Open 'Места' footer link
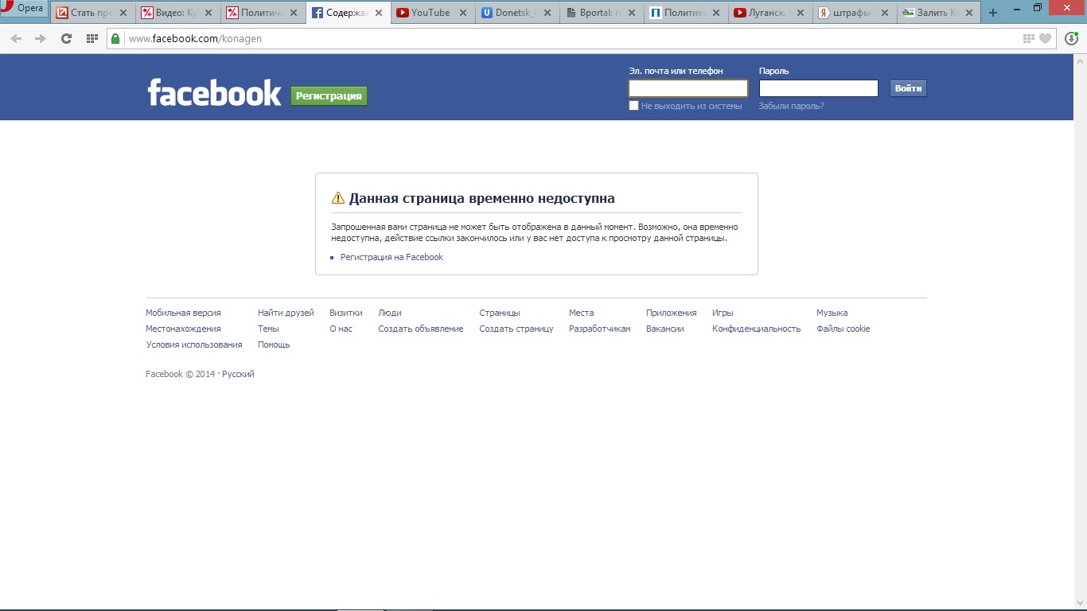This screenshot has width=1087, height=611. click(x=581, y=313)
